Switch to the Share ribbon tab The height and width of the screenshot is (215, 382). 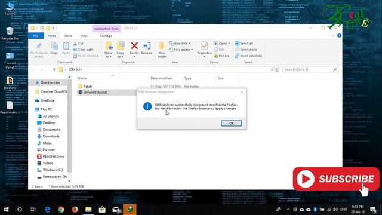(68, 36)
